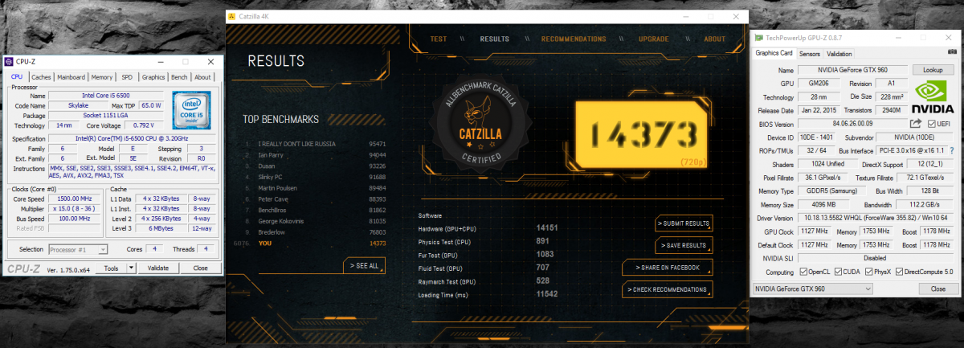Switch to the Mainboard tab in CPU-Z
964x348 pixels.
click(71, 77)
